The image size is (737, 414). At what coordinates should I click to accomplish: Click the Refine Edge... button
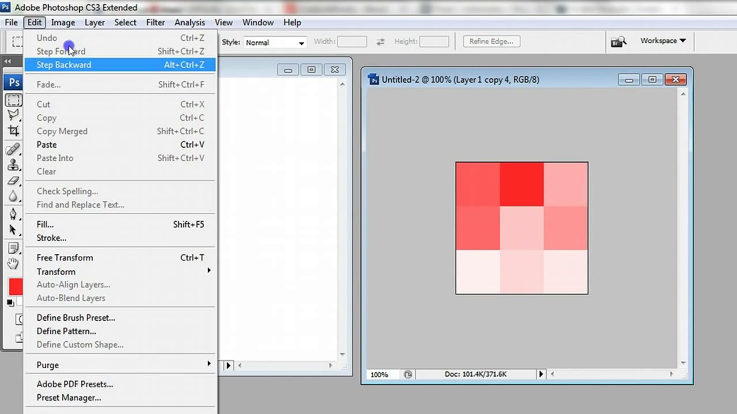[491, 41]
